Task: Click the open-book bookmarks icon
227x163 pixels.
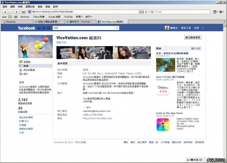Action: coord(10,17)
